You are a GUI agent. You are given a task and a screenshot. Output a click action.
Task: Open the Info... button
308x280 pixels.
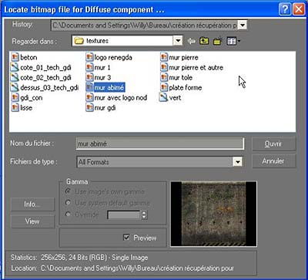click(x=32, y=204)
